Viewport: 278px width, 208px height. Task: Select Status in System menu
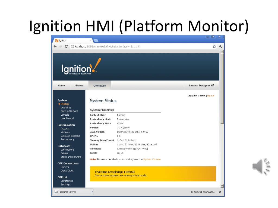point(65,104)
